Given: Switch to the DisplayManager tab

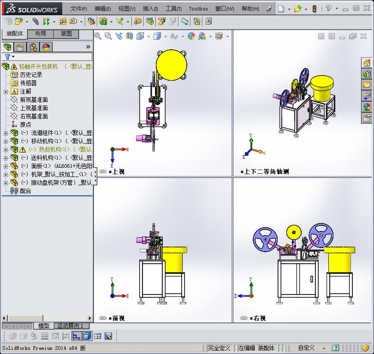Looking at the screenshot, I should pos(46,47).
